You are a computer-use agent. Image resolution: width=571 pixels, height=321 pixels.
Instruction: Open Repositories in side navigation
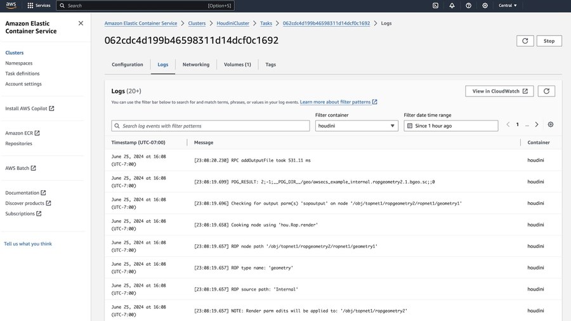tap(19, 143)
